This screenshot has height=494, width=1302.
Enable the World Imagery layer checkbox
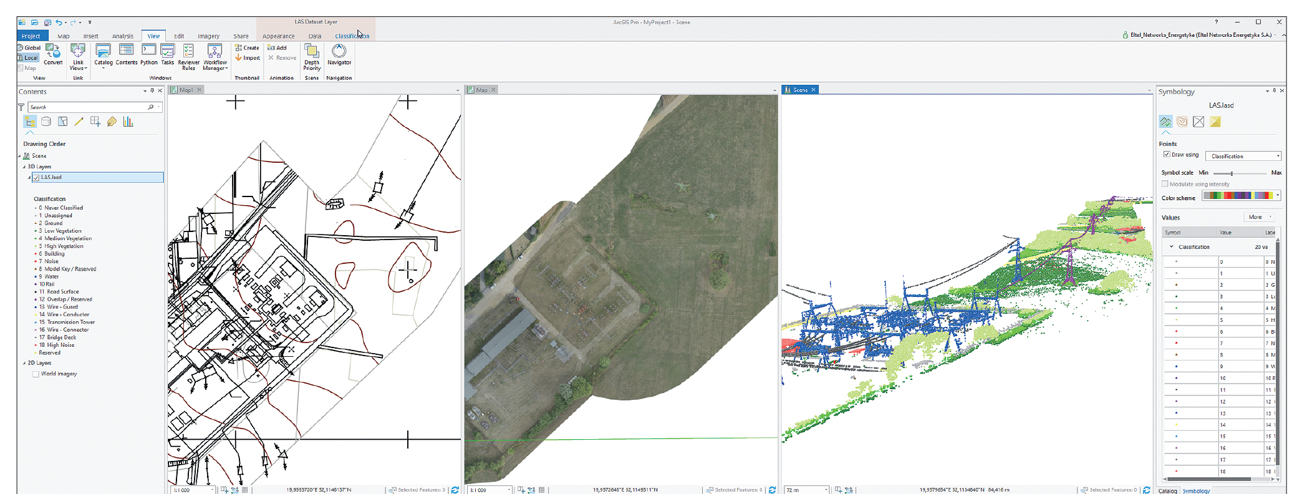(36, 374)
